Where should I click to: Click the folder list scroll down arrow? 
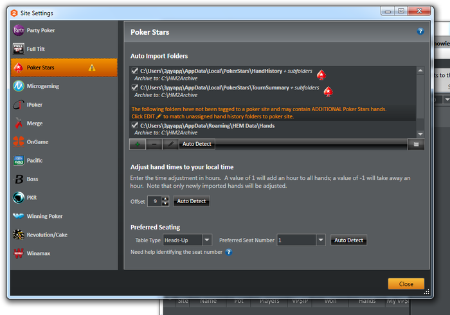tap(420, 134)
